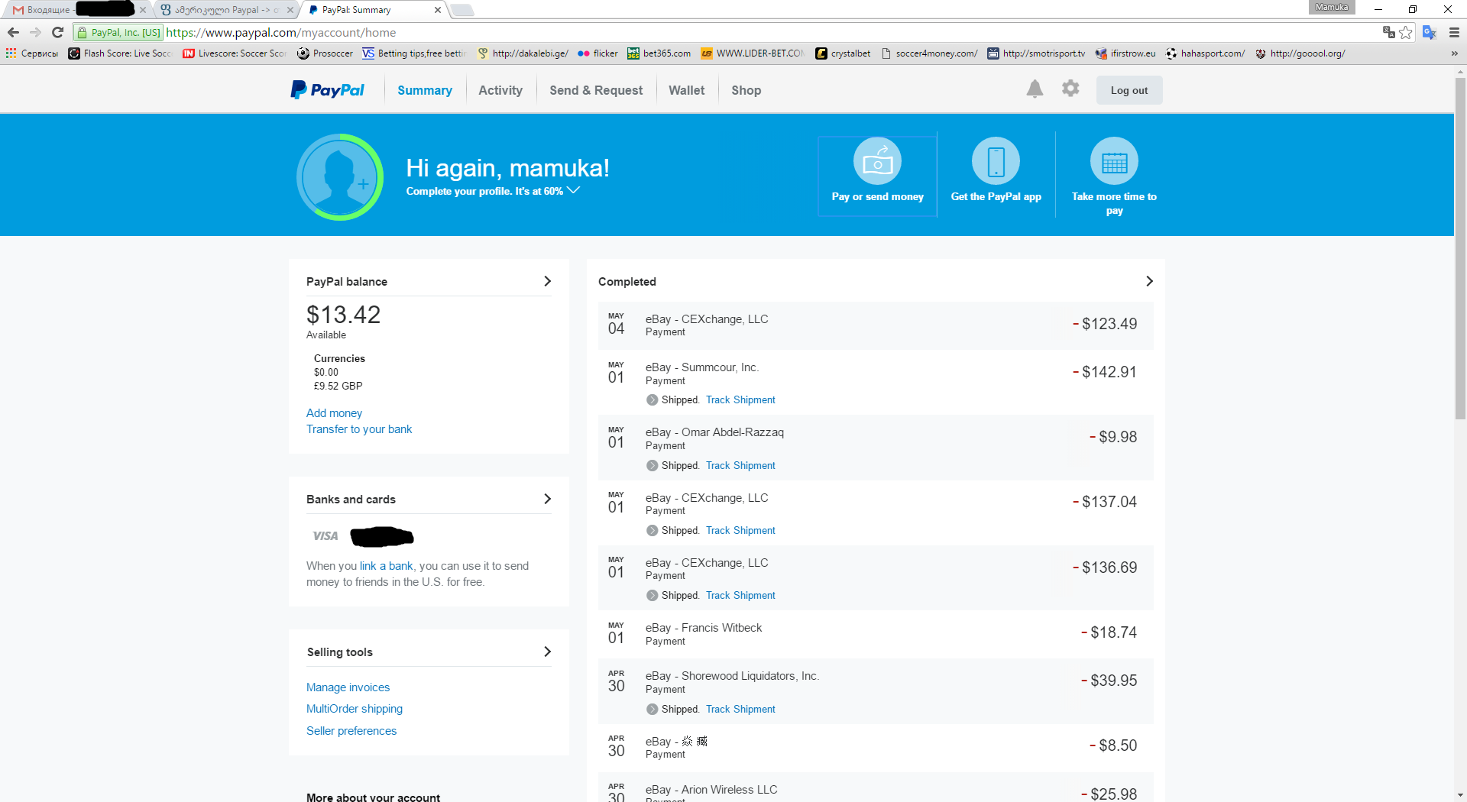This screenshot has height=802, width=1467.
Task: Click the Get the PayPal app icon
Action: tap(996, 160)
